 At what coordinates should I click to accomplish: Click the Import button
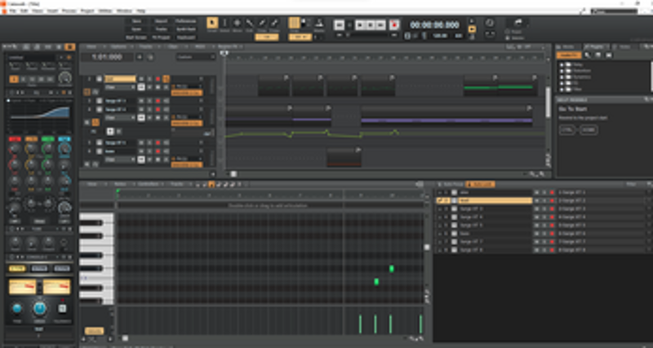[161, 21]
